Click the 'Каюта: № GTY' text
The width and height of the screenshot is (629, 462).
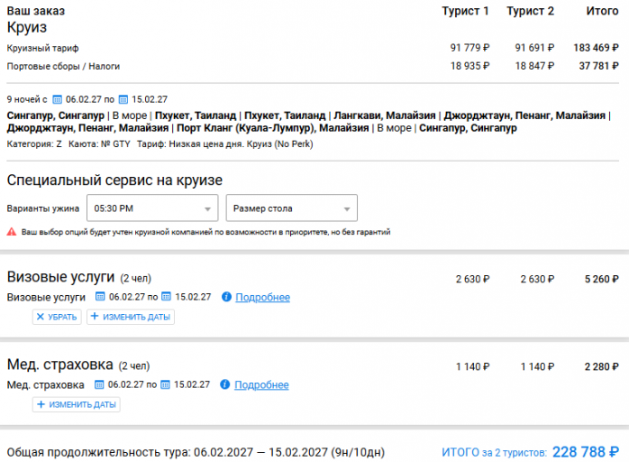[x=99, y=143]
